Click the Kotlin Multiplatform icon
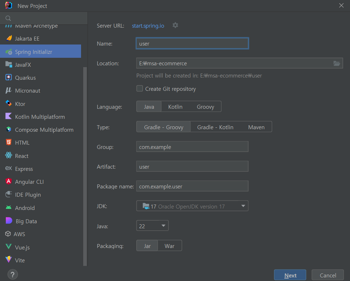This screenshot has height=281, width=350. [9, 116]
